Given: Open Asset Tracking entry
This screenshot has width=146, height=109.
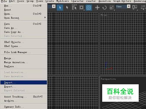Looking at the screenshot, I should tap(24, 97).
